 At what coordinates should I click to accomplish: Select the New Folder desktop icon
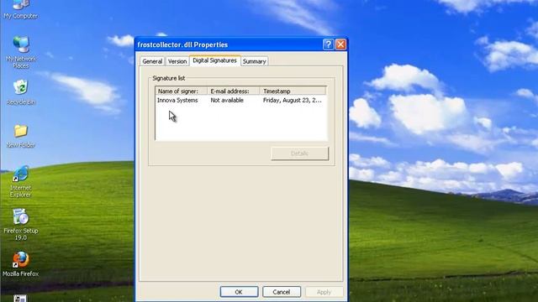[x=20, y=136]
